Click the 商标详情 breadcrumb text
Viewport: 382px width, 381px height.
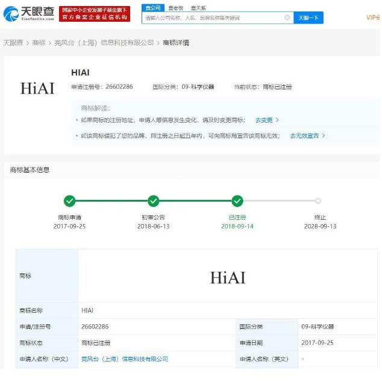tap(176, 43)
